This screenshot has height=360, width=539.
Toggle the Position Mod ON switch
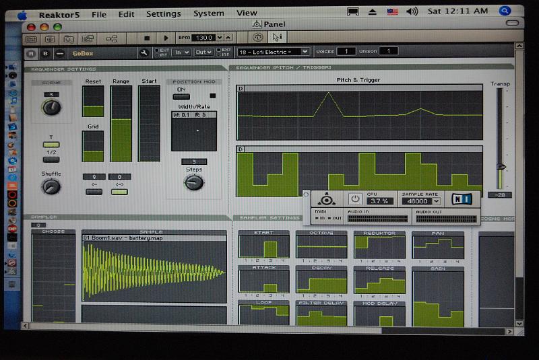[181, 96]
